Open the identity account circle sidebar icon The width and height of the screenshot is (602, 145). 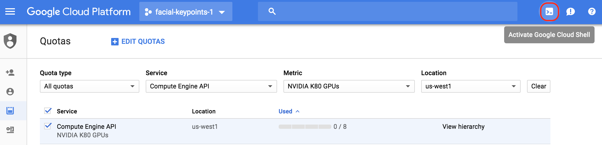point(10,92)
